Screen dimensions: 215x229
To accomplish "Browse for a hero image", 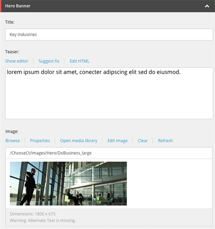I will [13, 141].
